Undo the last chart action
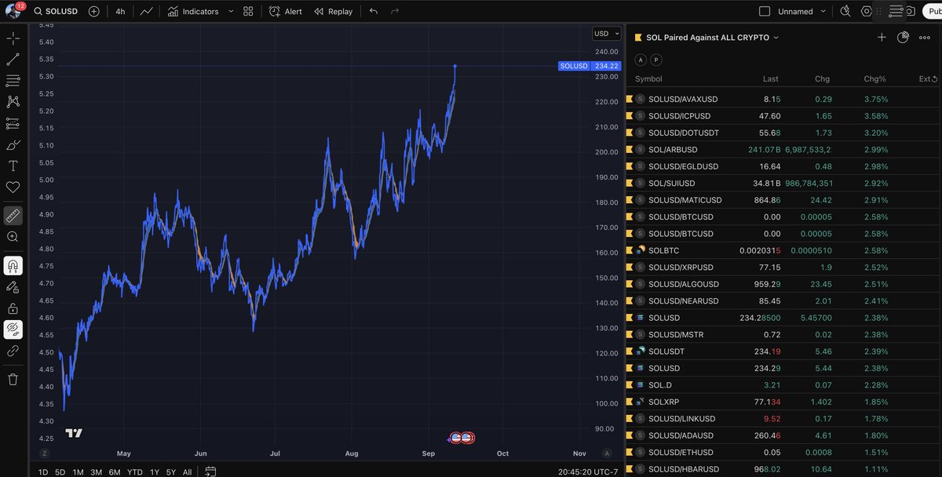 point(373,12)
